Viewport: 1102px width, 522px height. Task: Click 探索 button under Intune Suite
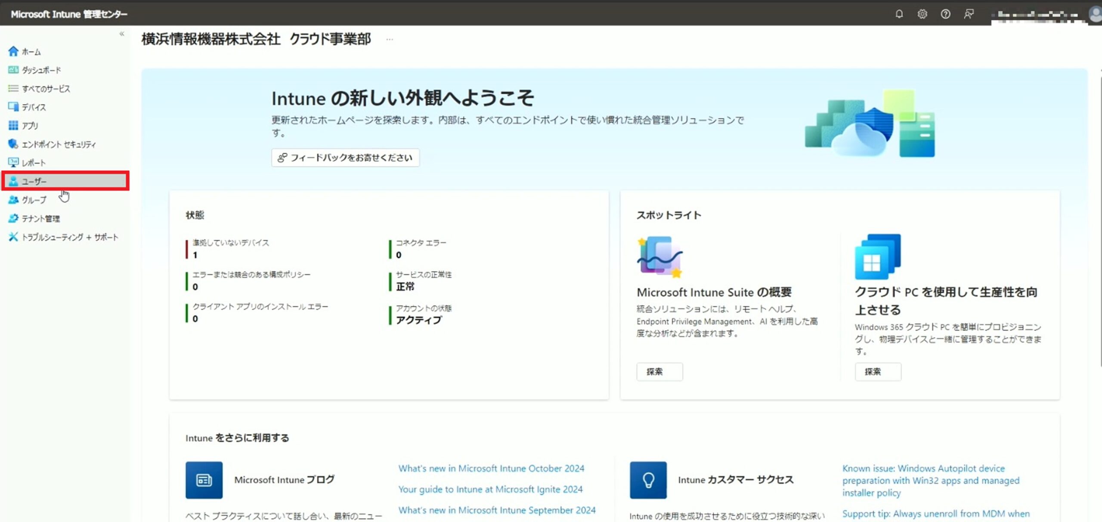tap(659, 371)
